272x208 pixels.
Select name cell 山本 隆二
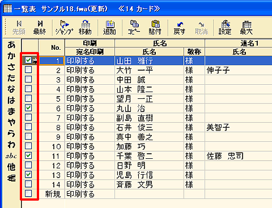coord(149,89)
